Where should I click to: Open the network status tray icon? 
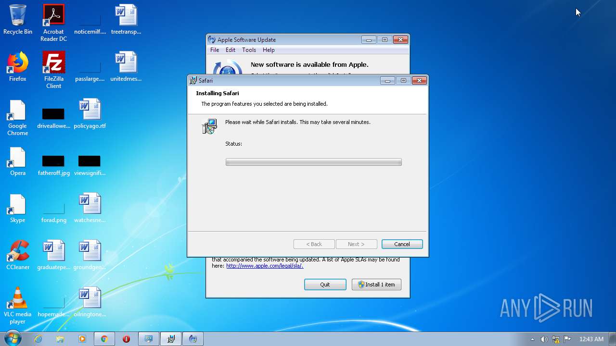point(555,339)
